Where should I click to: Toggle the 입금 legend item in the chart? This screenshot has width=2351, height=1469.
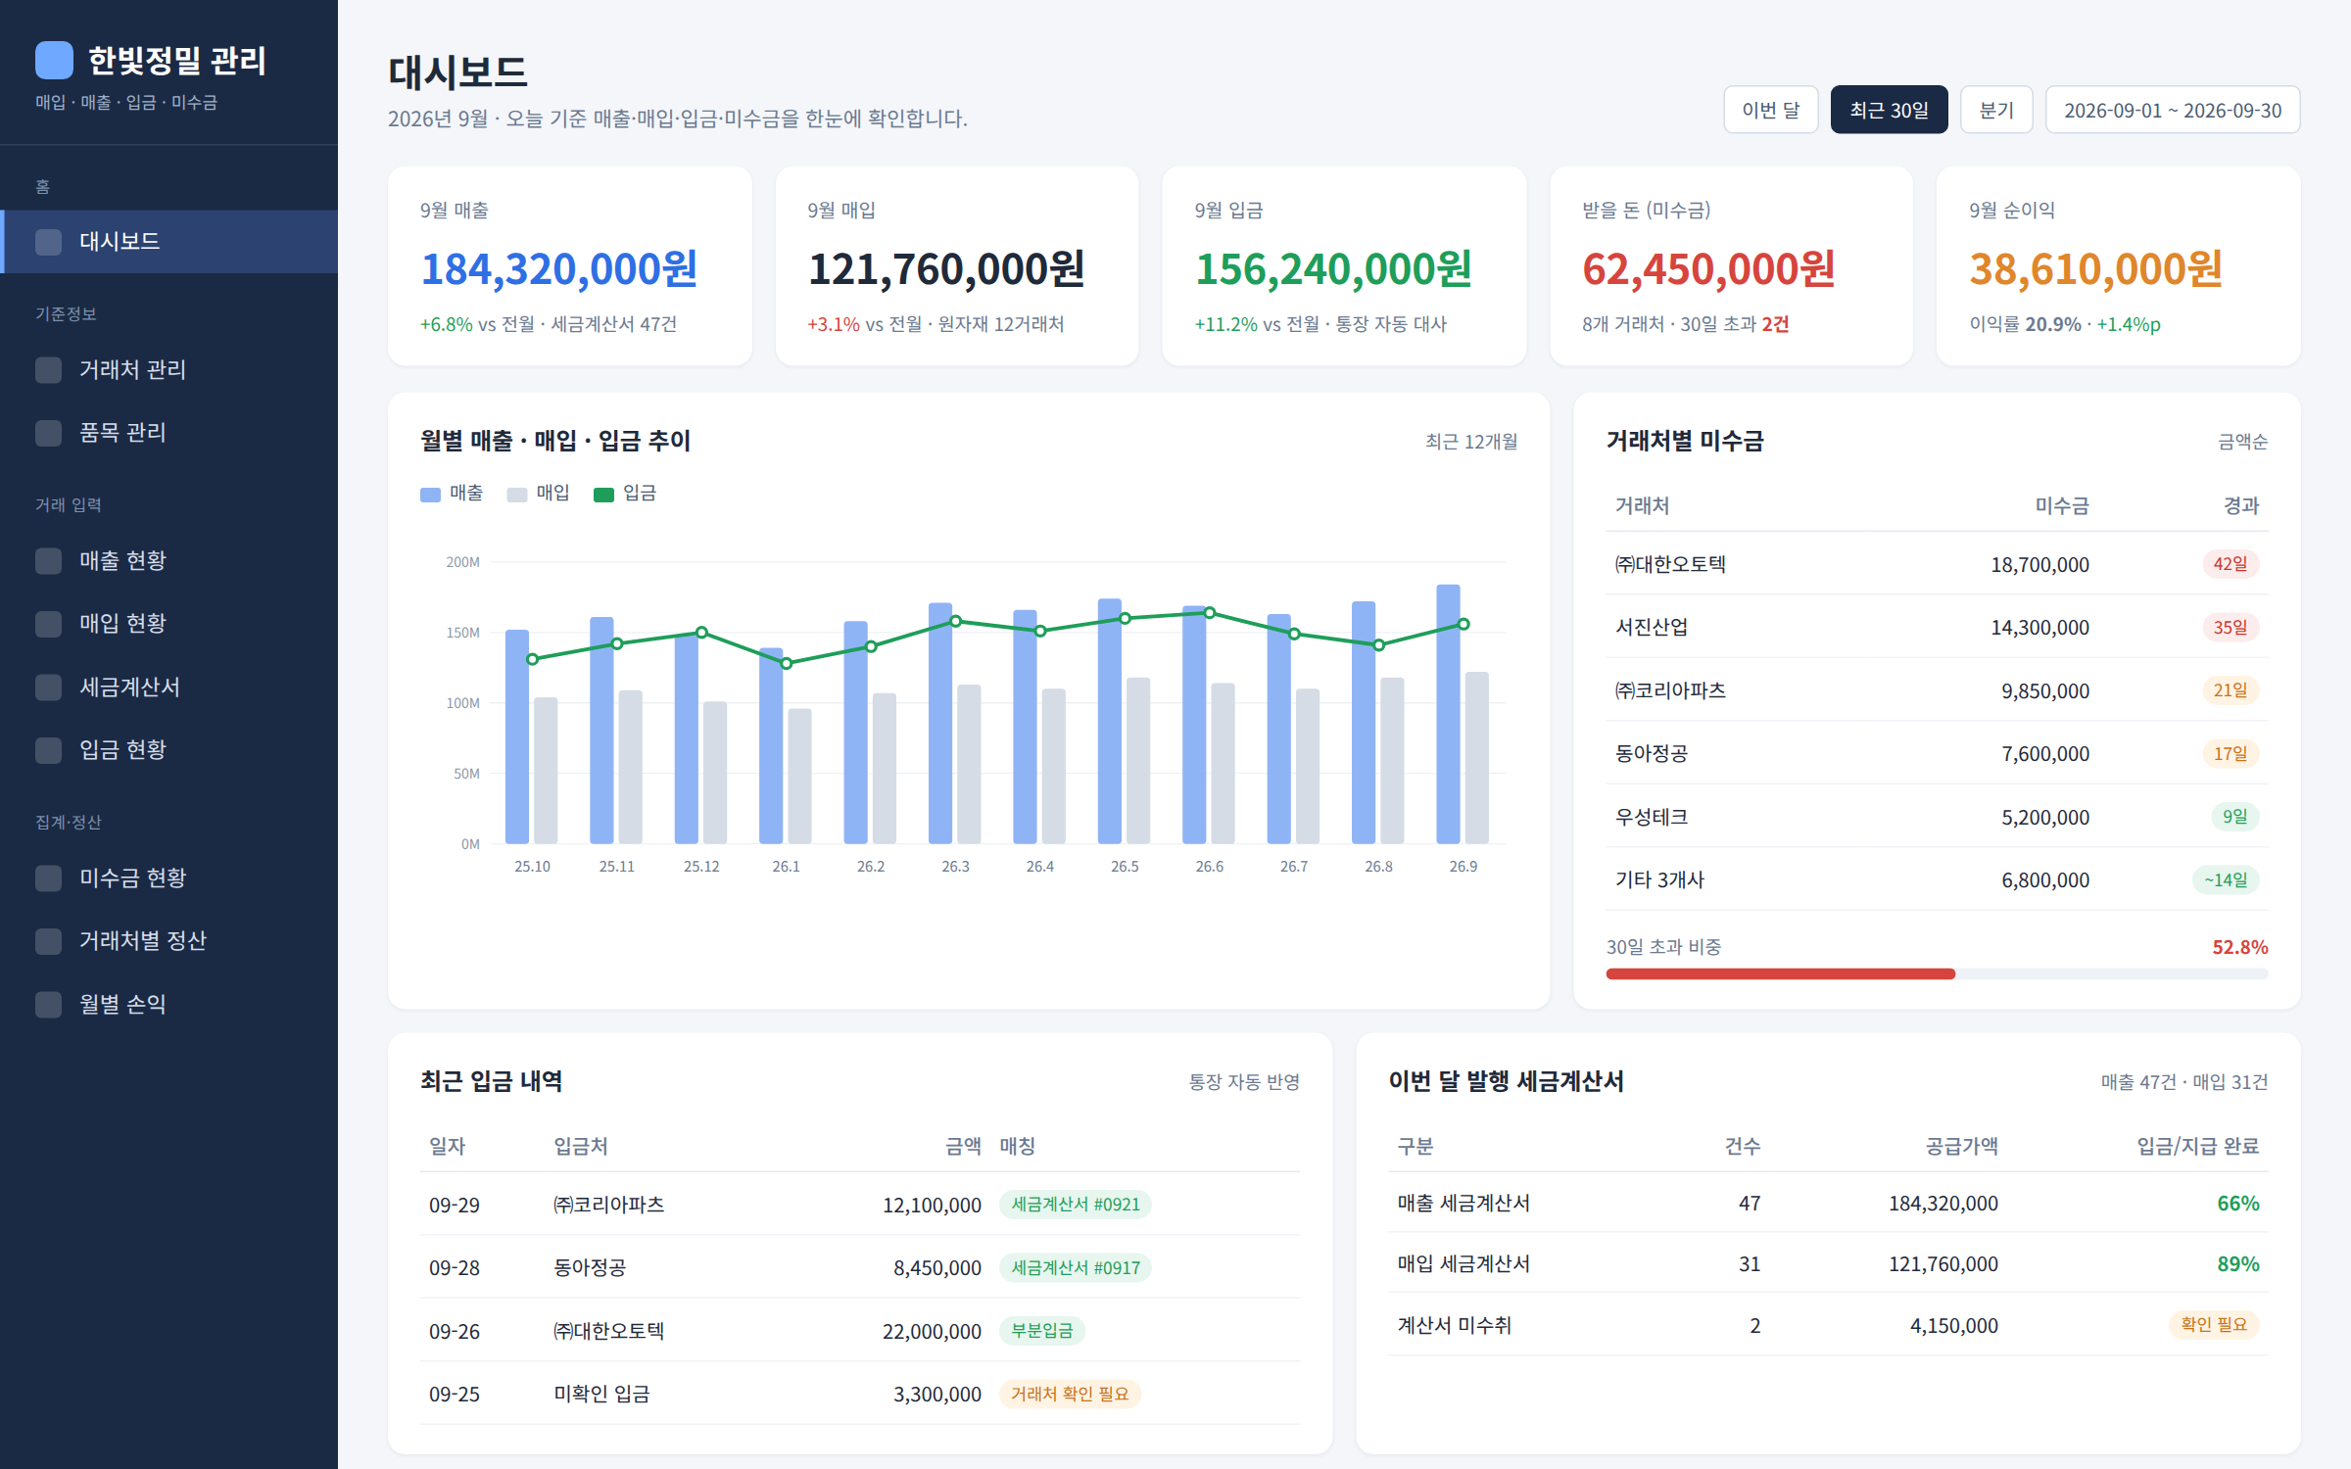625,494
